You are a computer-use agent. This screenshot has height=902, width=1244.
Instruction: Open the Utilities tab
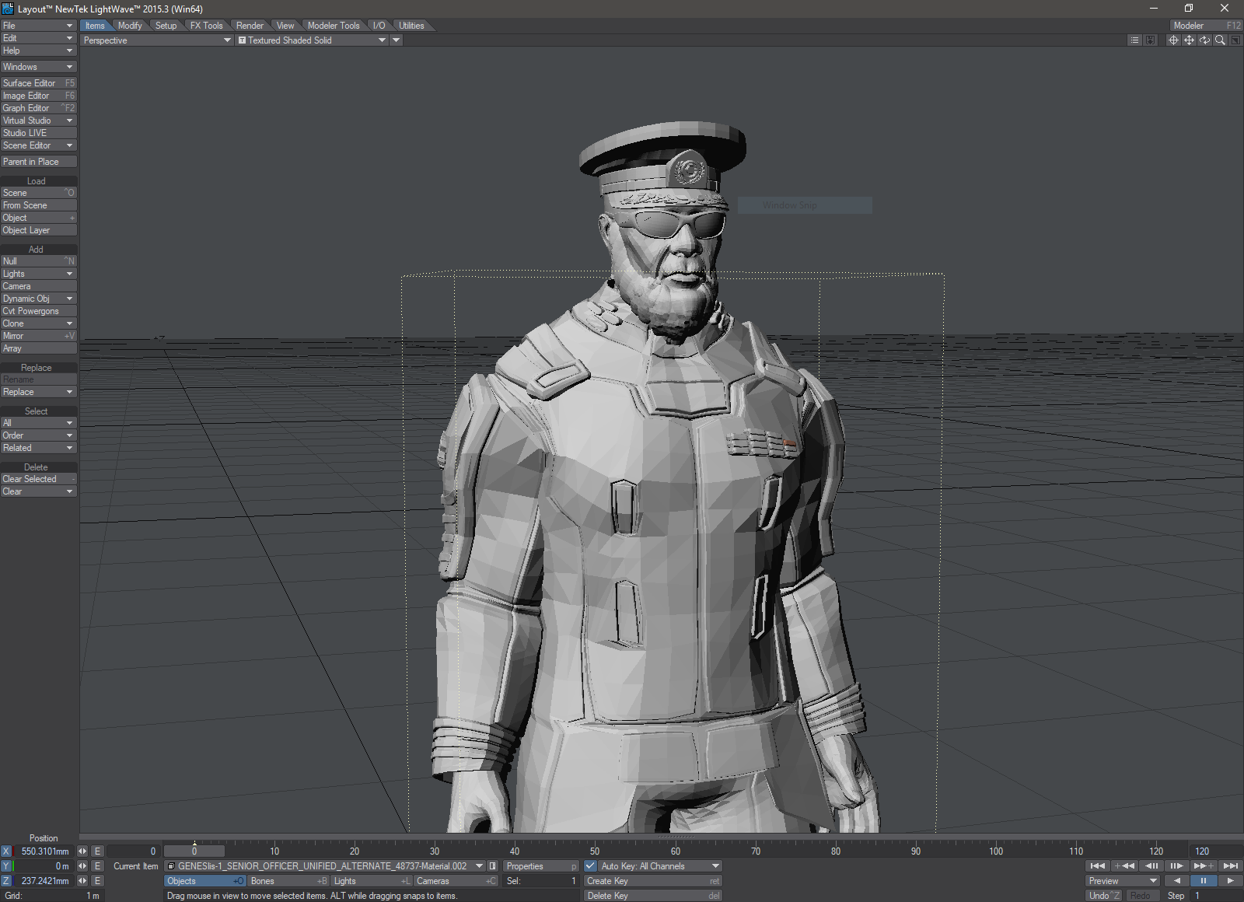point(411,26)
